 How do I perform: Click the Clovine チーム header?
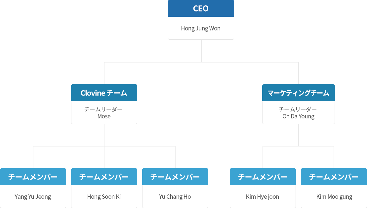pyautogui.click(x=104, y=93)
